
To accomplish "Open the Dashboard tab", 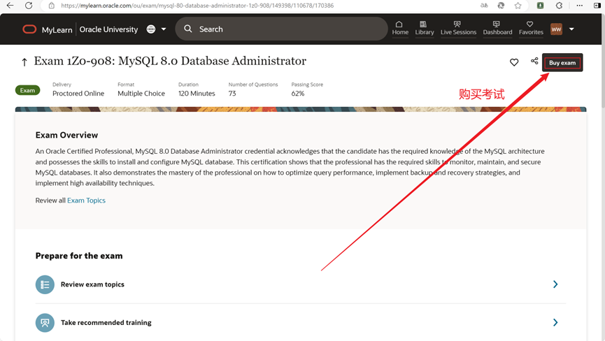I will (497, 28).
